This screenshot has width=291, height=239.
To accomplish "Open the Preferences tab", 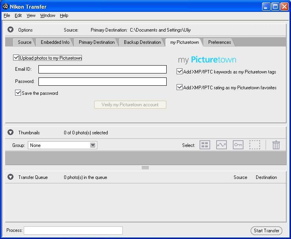I will (x=219, y=42).
